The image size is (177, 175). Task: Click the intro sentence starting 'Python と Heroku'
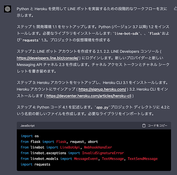coord(92,12)
